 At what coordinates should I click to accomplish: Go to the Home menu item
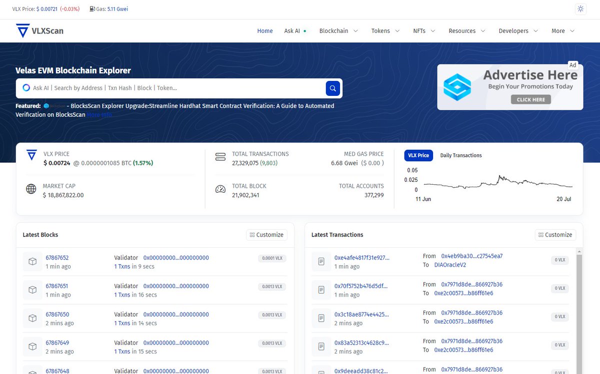pos(265,31)
